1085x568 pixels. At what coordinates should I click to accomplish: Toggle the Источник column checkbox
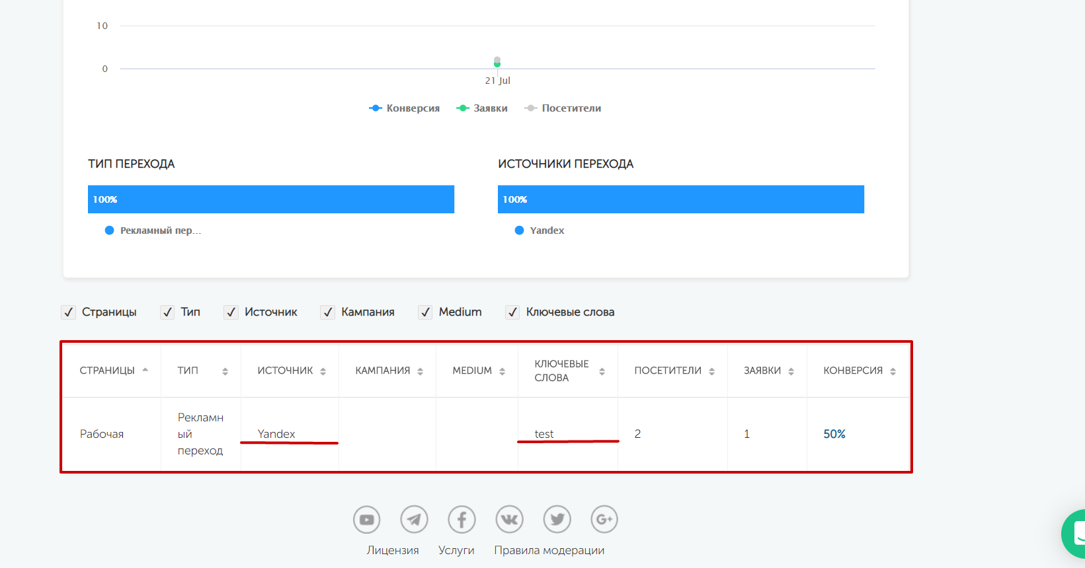[231, 312]
